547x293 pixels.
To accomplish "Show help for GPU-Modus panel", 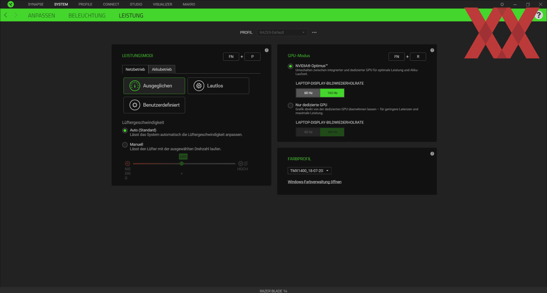I will pyautogui.click(x=432, y=50).
